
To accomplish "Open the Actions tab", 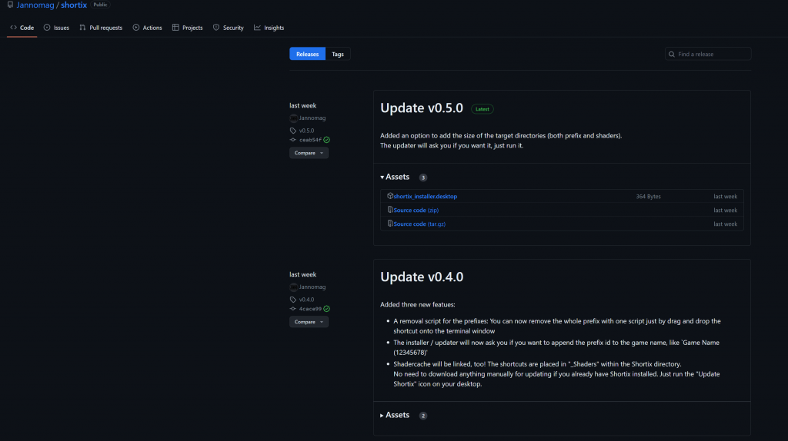I will pos(147,28).
